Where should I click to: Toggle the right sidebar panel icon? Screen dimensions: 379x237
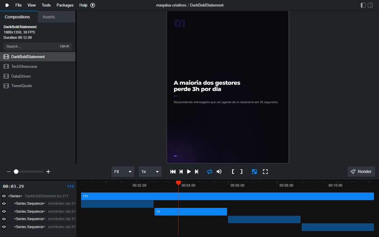pyautogui.click(x=370, y=5)
